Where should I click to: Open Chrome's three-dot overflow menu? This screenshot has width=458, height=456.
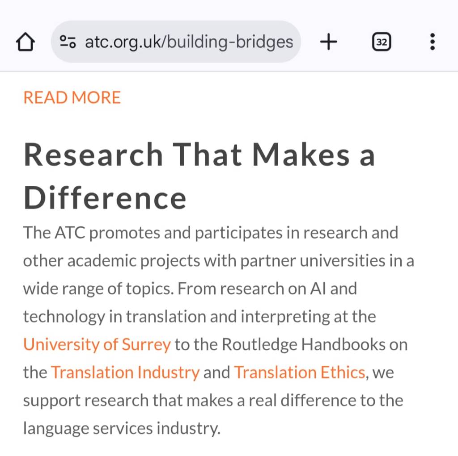click(x=432, y=42)
